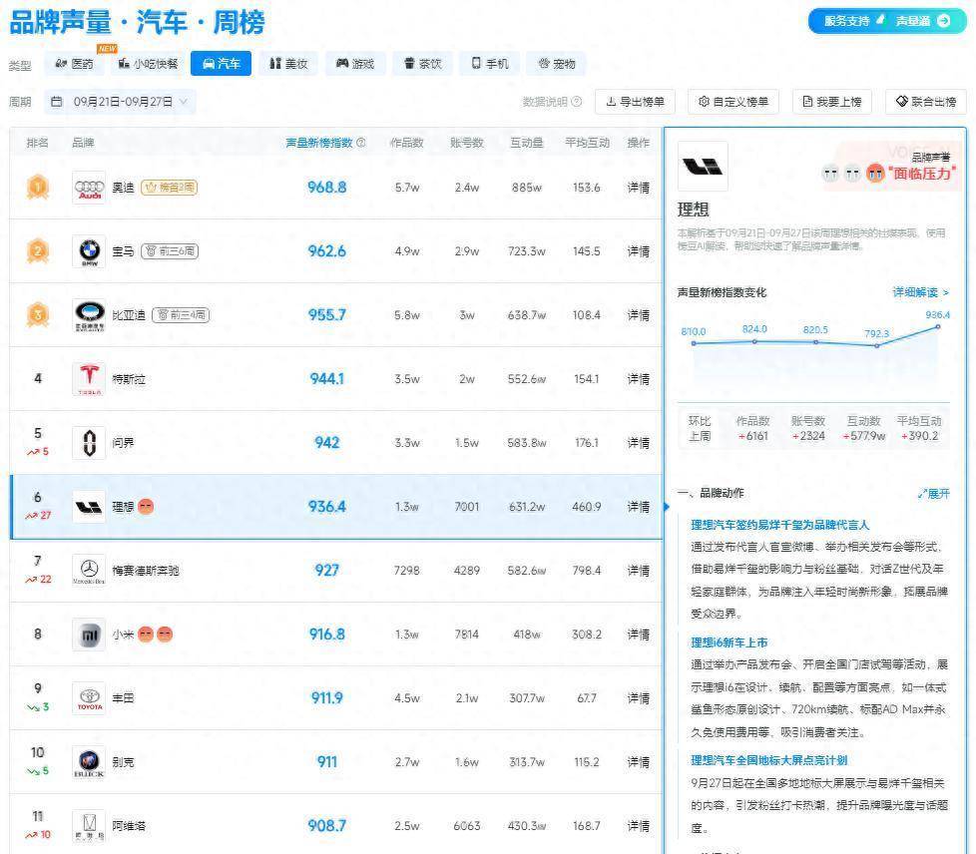Screen dimensions: 976x854
Task: Click the 特斯拉 brand logo thumbnail
Action: pos(88,379)
